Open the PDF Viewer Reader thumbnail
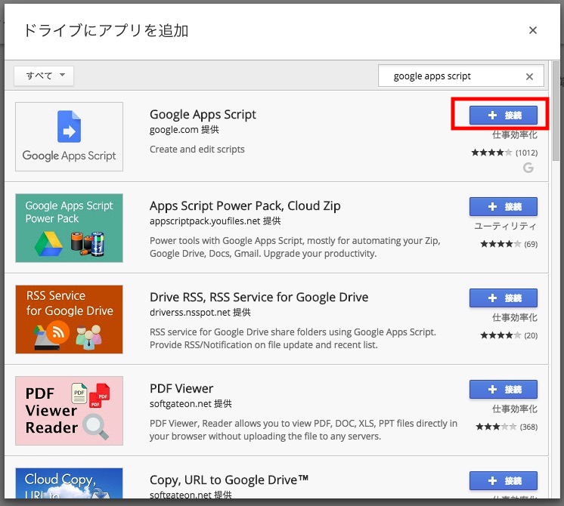Screen dimensions: 564x506 coord(69,411)
